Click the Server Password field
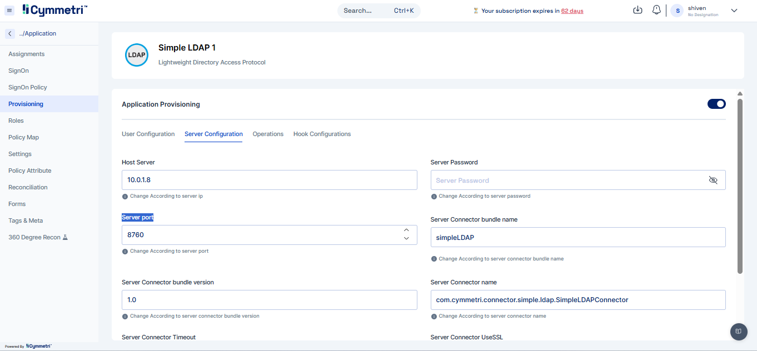 (578, 180)
